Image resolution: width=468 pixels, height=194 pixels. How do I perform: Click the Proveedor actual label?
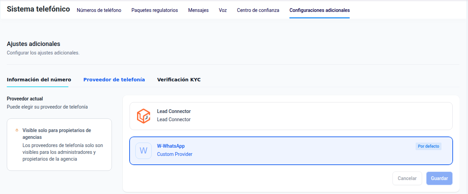pos(25,99)
